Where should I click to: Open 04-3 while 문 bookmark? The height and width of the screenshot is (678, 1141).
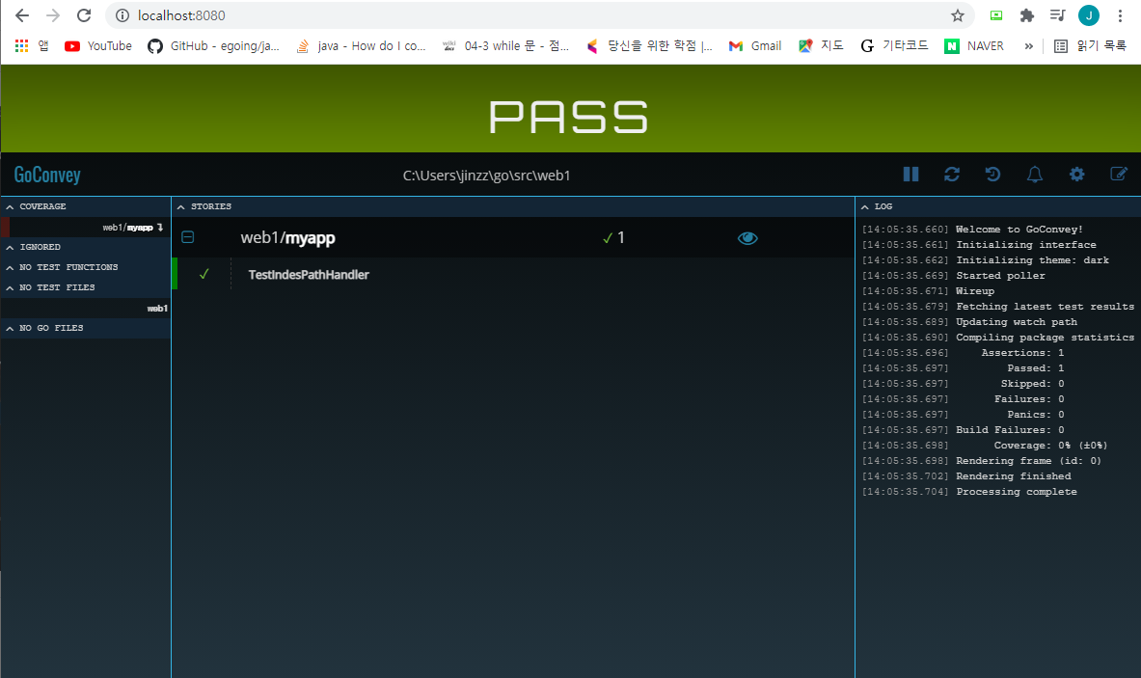tap(505, 46)
